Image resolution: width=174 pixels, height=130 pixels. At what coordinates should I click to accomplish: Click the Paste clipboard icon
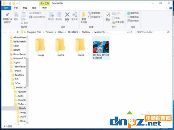tap(24, 15)
